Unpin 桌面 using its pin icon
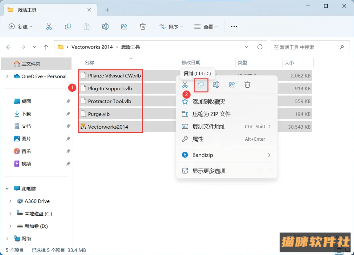Viewport: 354px width, 255px height. [68, 101]
